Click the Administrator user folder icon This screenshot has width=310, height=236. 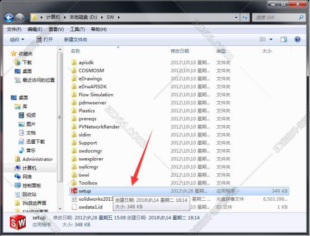pos(17,159)
